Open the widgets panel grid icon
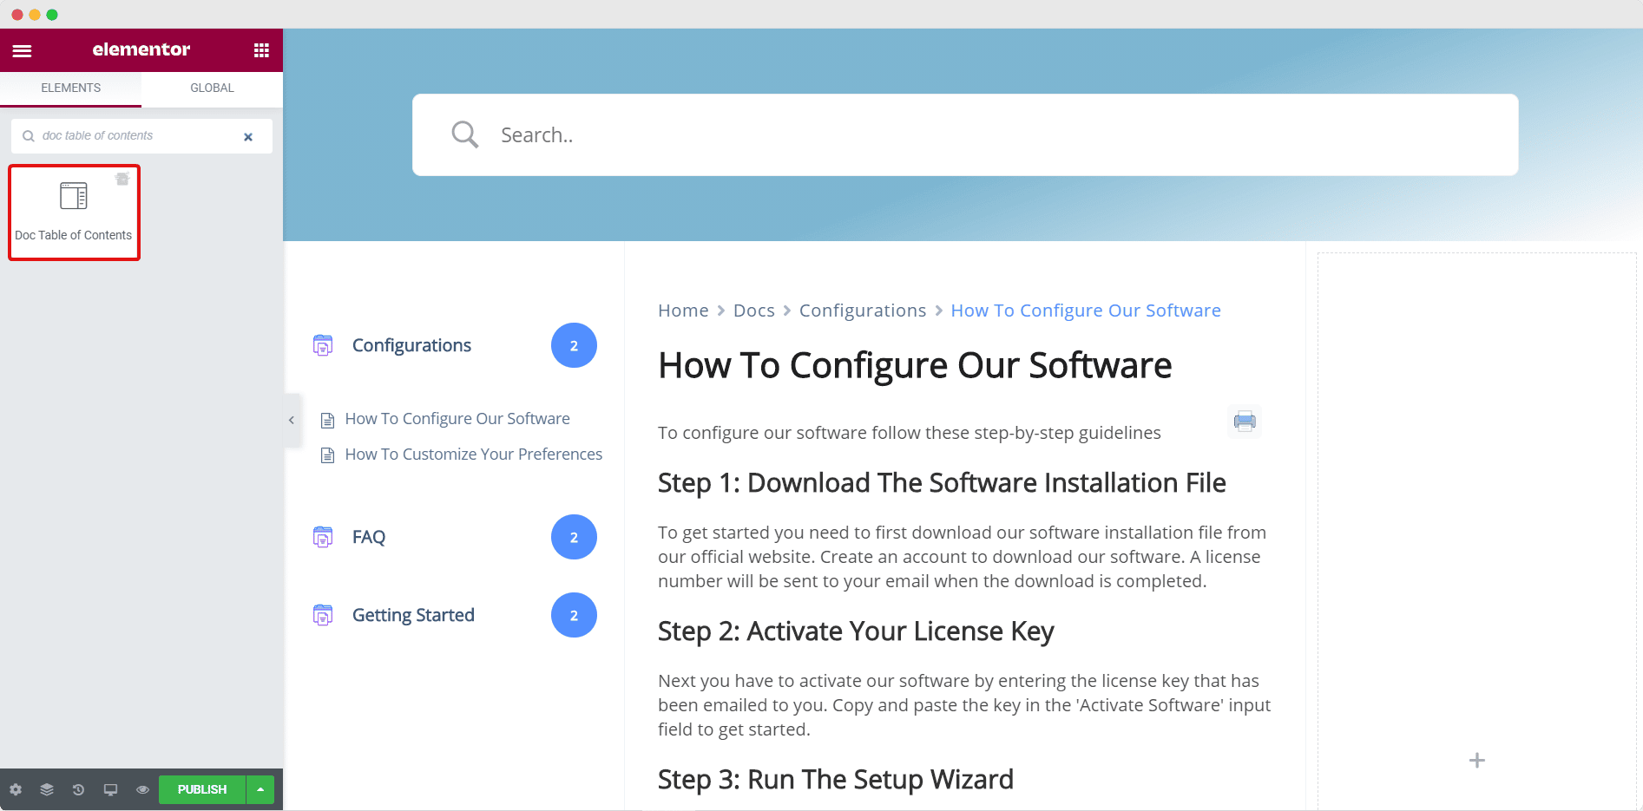This screenshot has height=811, width=1643. tap(261, 49)
